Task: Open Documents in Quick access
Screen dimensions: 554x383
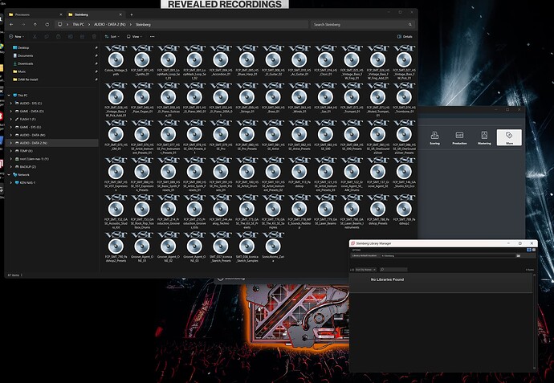Action: 25,56
